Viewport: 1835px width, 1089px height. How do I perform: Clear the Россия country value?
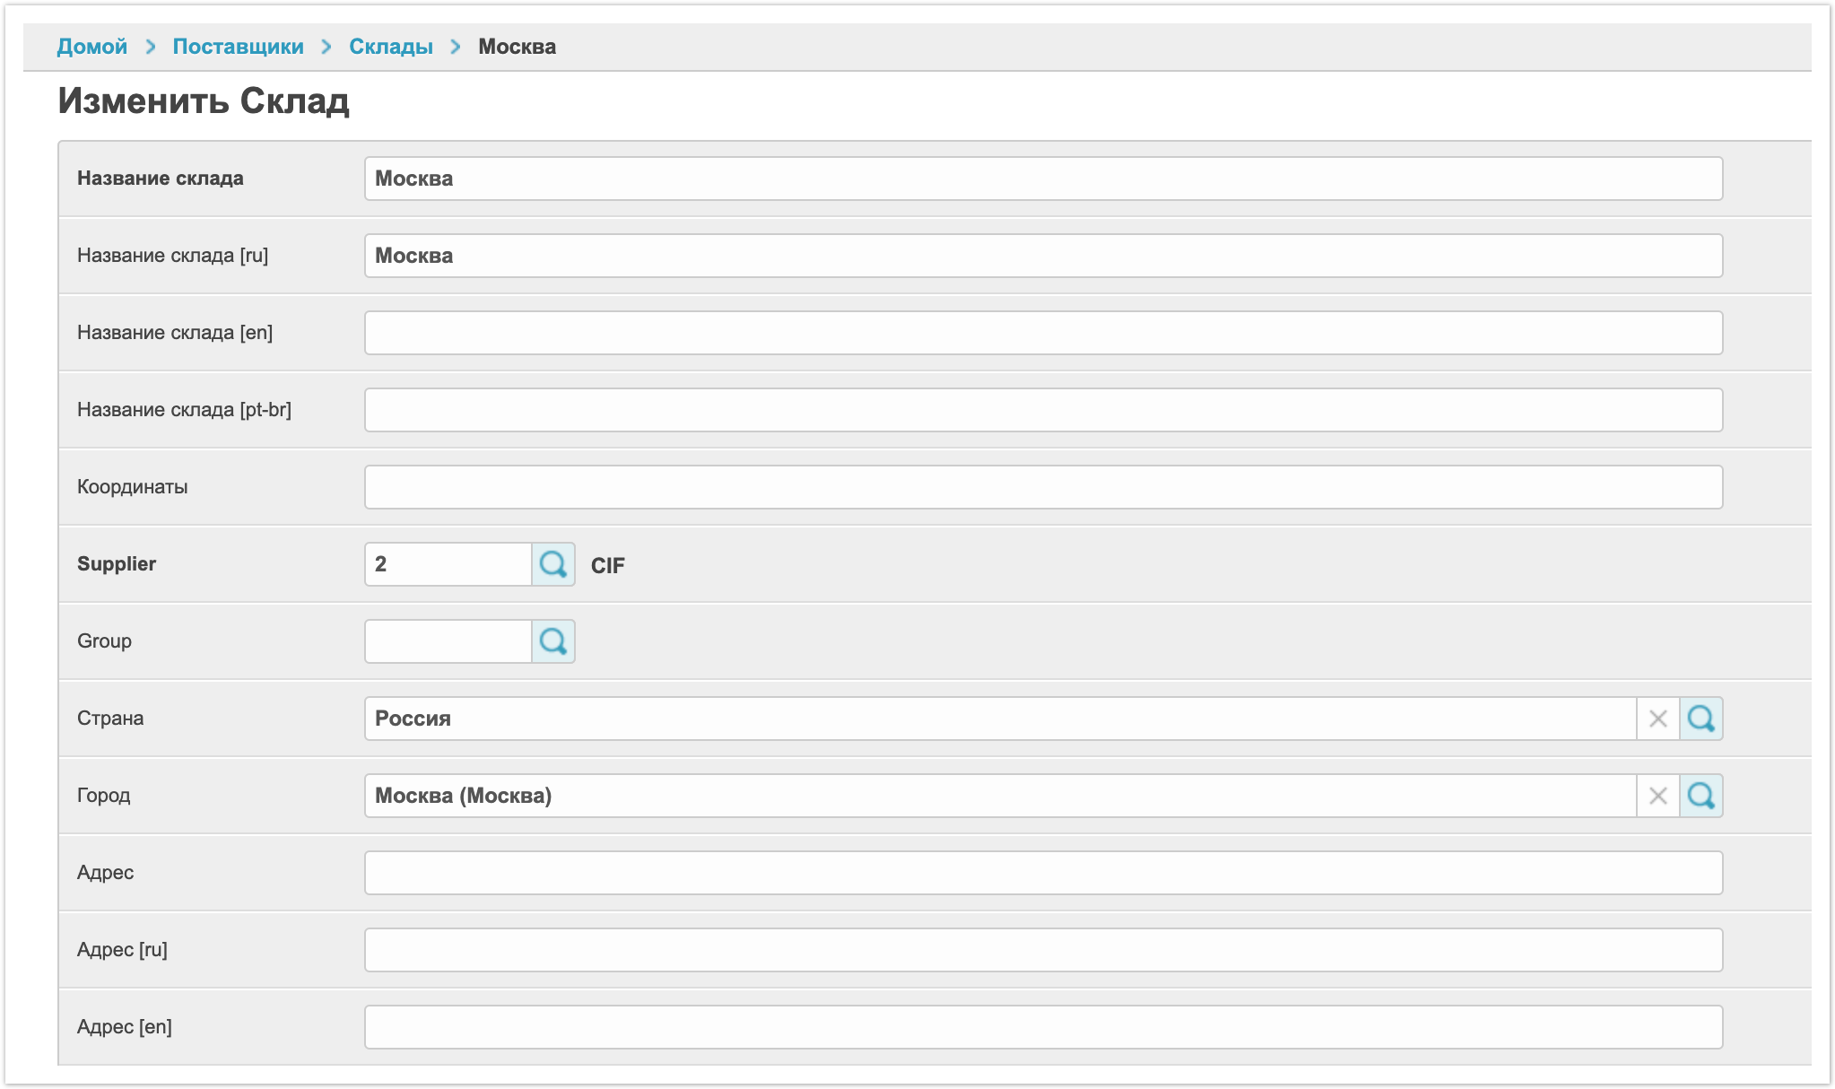(x=1657, y=719)
